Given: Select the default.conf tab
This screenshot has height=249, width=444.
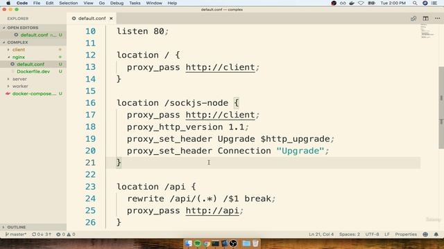Looking at the screenshot, I should coord(92,19).
